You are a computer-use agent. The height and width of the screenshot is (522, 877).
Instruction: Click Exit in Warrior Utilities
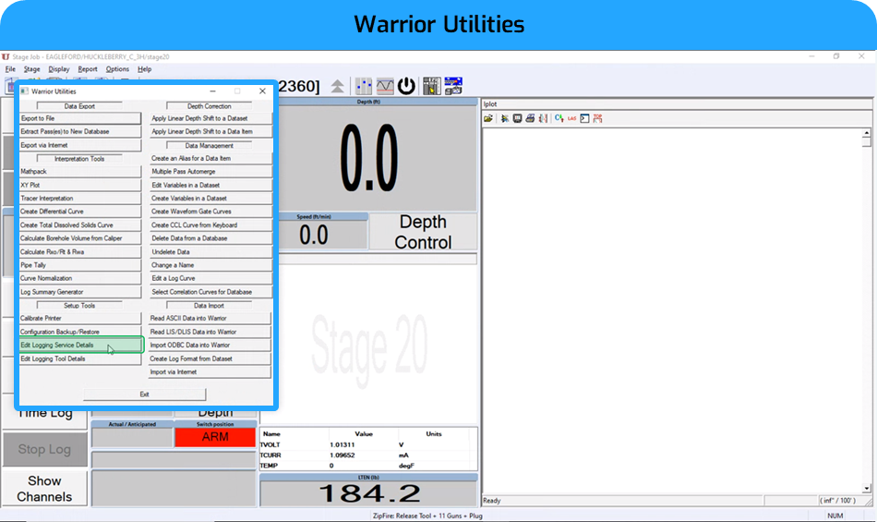[144, 395]
